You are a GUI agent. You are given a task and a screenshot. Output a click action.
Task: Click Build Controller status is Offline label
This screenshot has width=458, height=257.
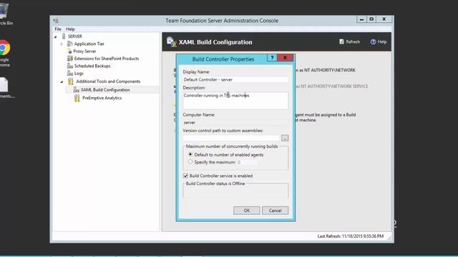215,183
